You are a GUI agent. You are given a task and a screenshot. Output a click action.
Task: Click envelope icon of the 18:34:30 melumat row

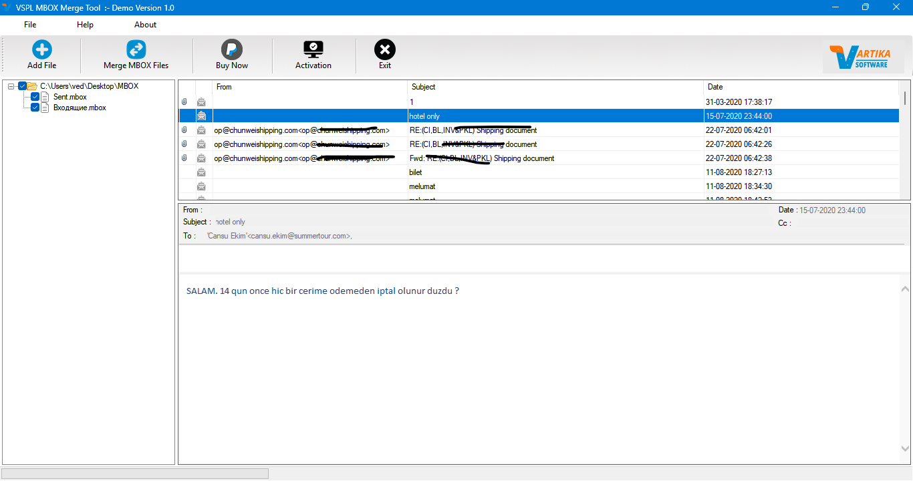click(x=201, y=186)
